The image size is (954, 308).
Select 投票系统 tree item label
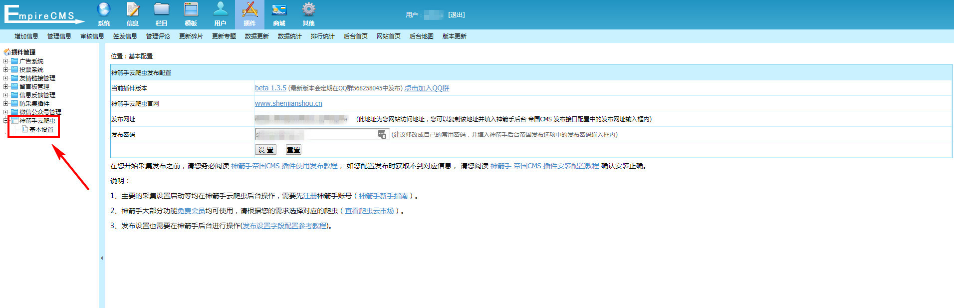pyautogui.click(x=31, y=69)
